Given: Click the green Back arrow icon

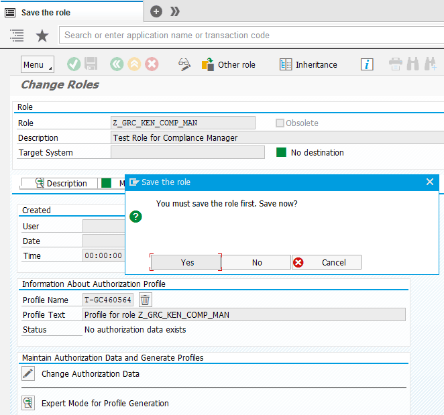Looking at the screenshot, I should [x=117, y=64].
